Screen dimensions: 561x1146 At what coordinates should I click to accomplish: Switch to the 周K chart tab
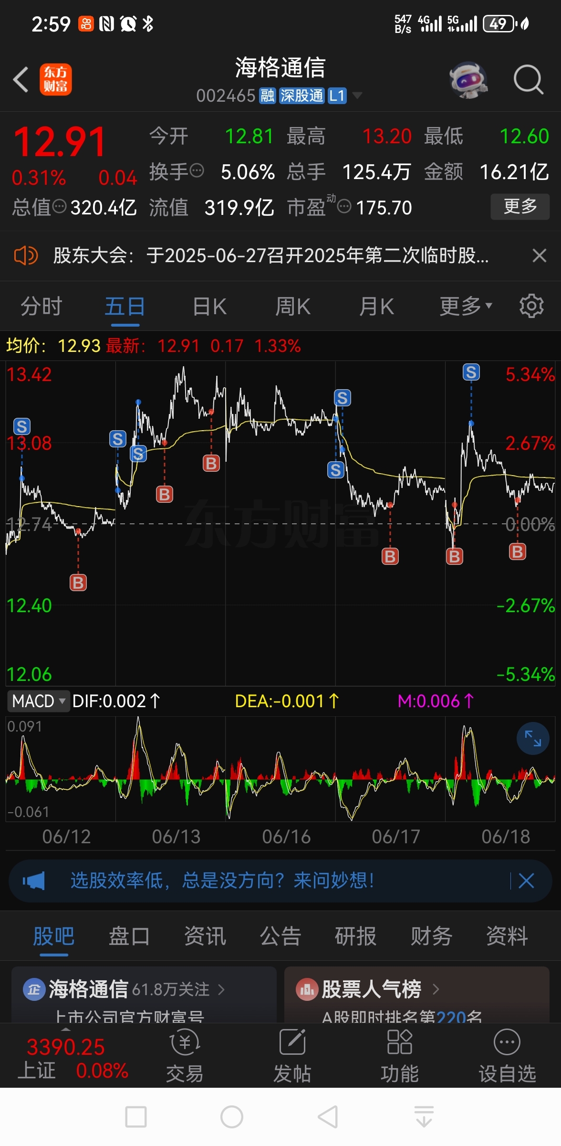[x=292, y=307]
